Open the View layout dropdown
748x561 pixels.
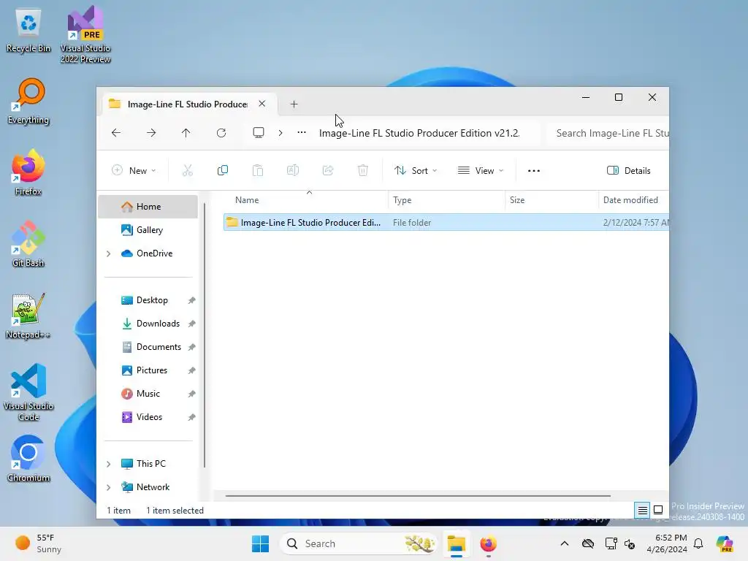[481, 171]
